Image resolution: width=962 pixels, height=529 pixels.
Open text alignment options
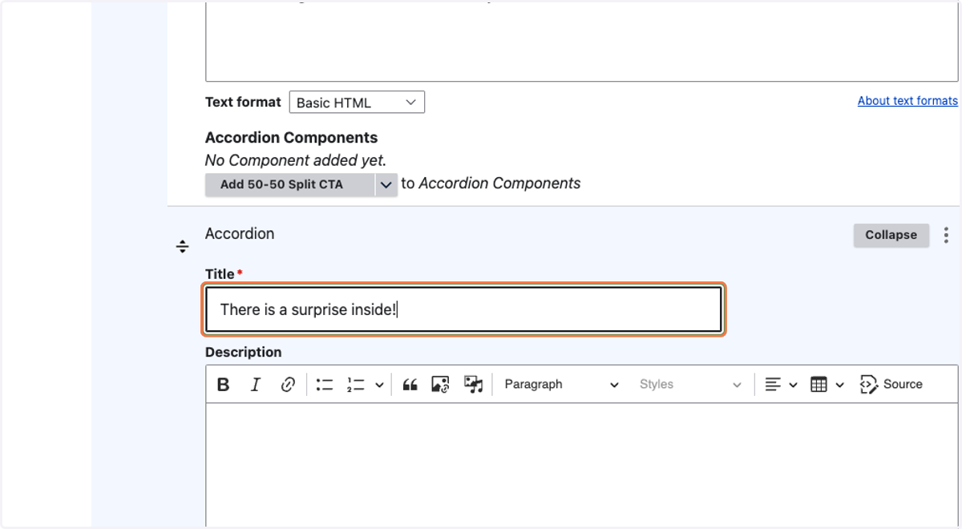773,385
